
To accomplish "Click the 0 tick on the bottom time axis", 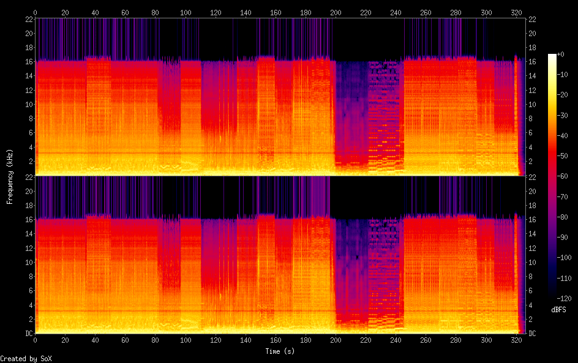I will pyautogui.click(x=36, y=339).
